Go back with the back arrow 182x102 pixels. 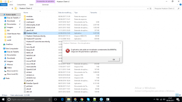pos(3,8)
